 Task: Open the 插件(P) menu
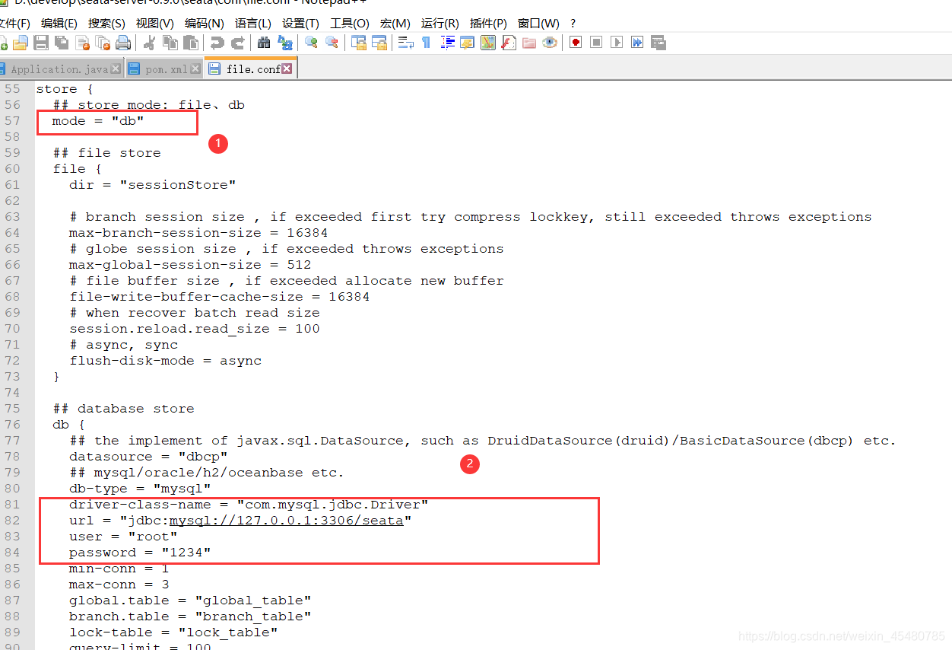tap(488, 24)
